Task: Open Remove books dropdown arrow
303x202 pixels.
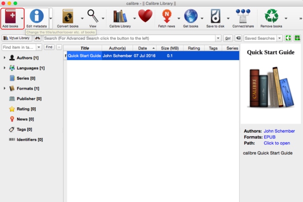Action: pos(286,19)
